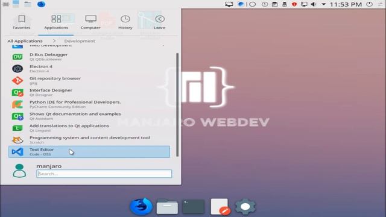386x217 pixels.
Task: Click the blue round panel icon
Action: pos(41,4)
